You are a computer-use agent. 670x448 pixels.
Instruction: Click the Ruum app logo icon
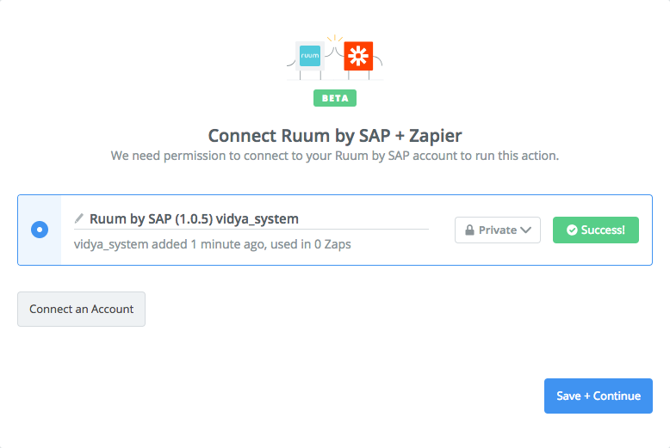tap(310, 56)
